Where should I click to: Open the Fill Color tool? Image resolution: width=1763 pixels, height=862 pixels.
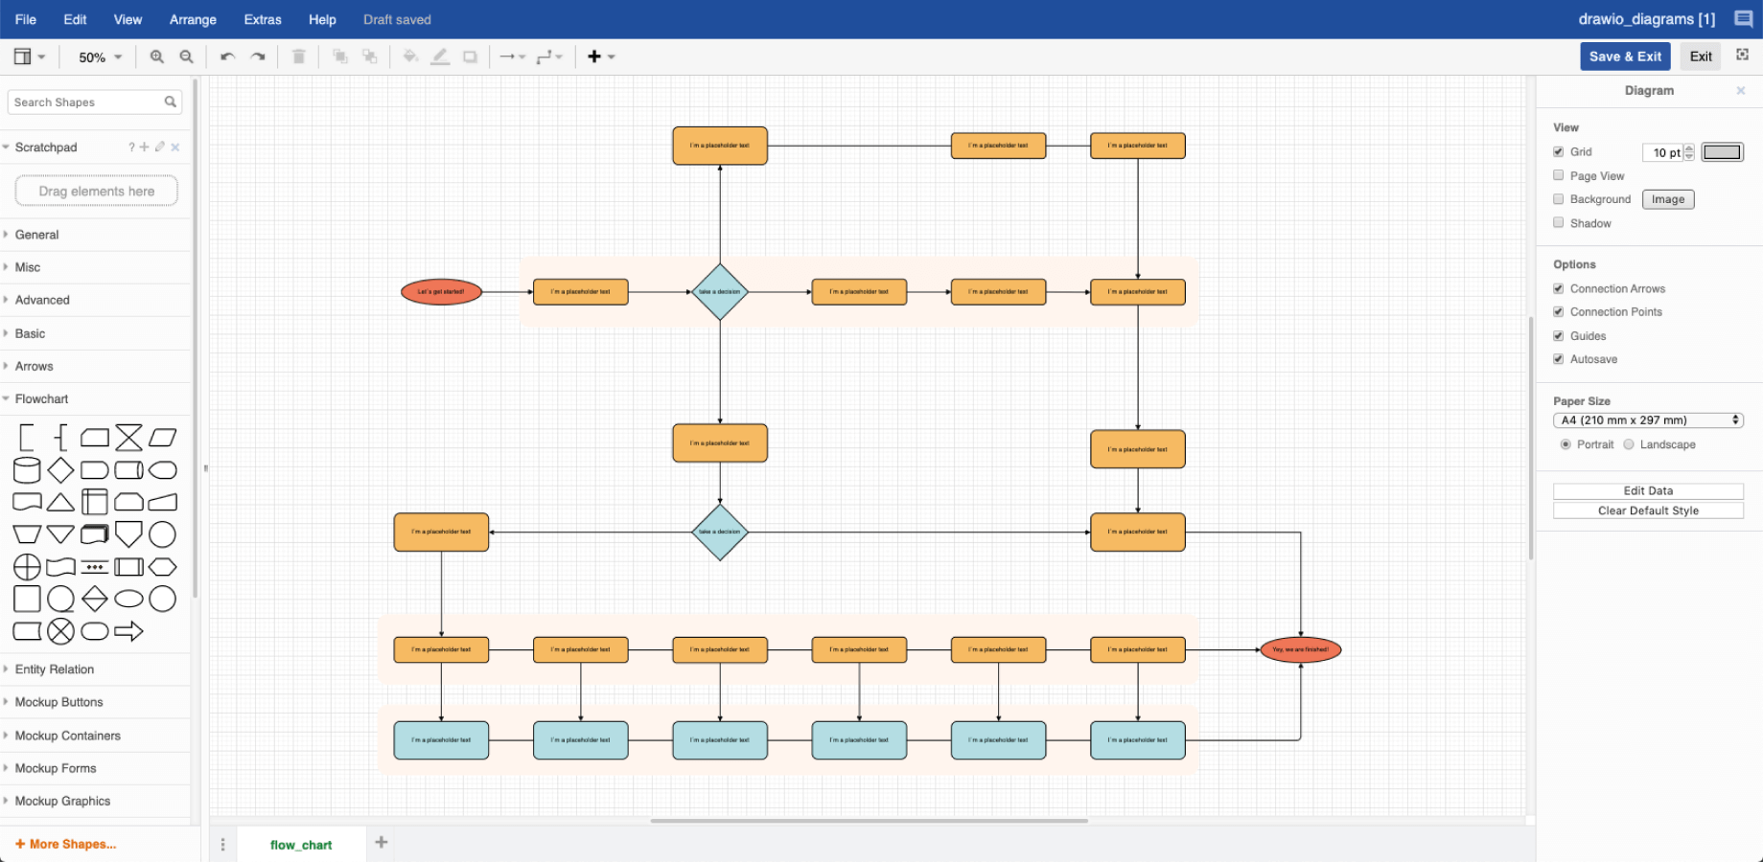pyautogui.click(x=410, y=57)
